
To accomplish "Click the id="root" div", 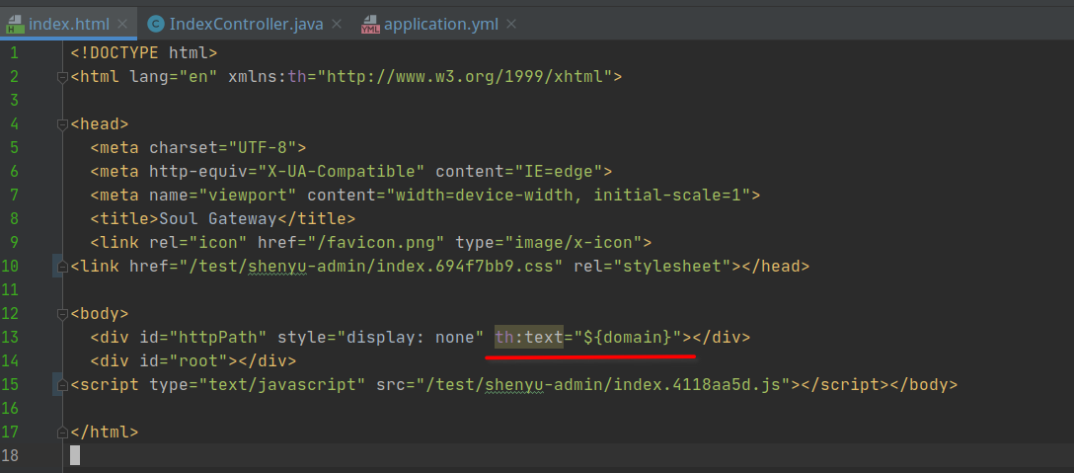I will coord(193,360).
